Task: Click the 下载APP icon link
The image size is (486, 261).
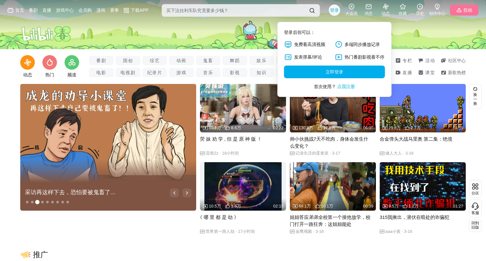Action: click(x=136, y=10)
